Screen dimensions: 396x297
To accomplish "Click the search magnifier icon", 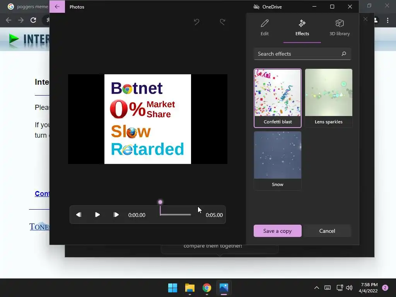I will (344, 54).
